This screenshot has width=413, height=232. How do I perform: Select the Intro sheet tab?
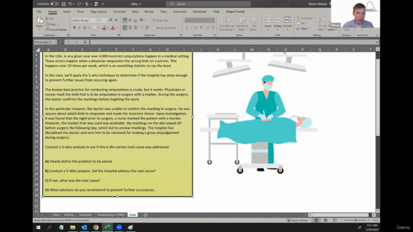click(56, 215)
